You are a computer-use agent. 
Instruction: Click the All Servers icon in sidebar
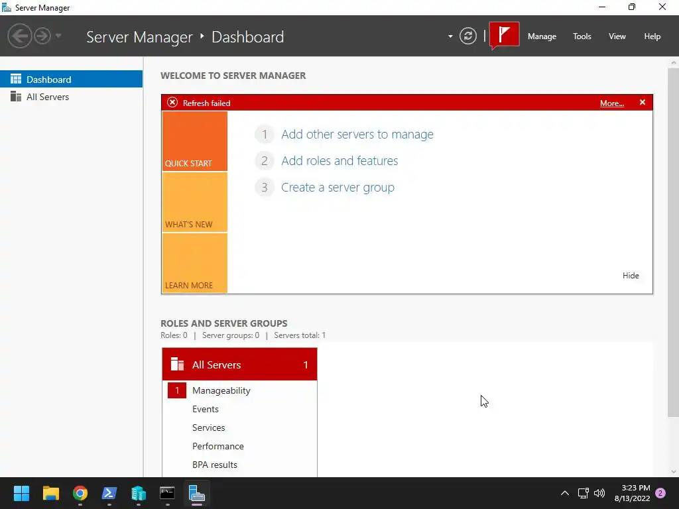(16, 96)
